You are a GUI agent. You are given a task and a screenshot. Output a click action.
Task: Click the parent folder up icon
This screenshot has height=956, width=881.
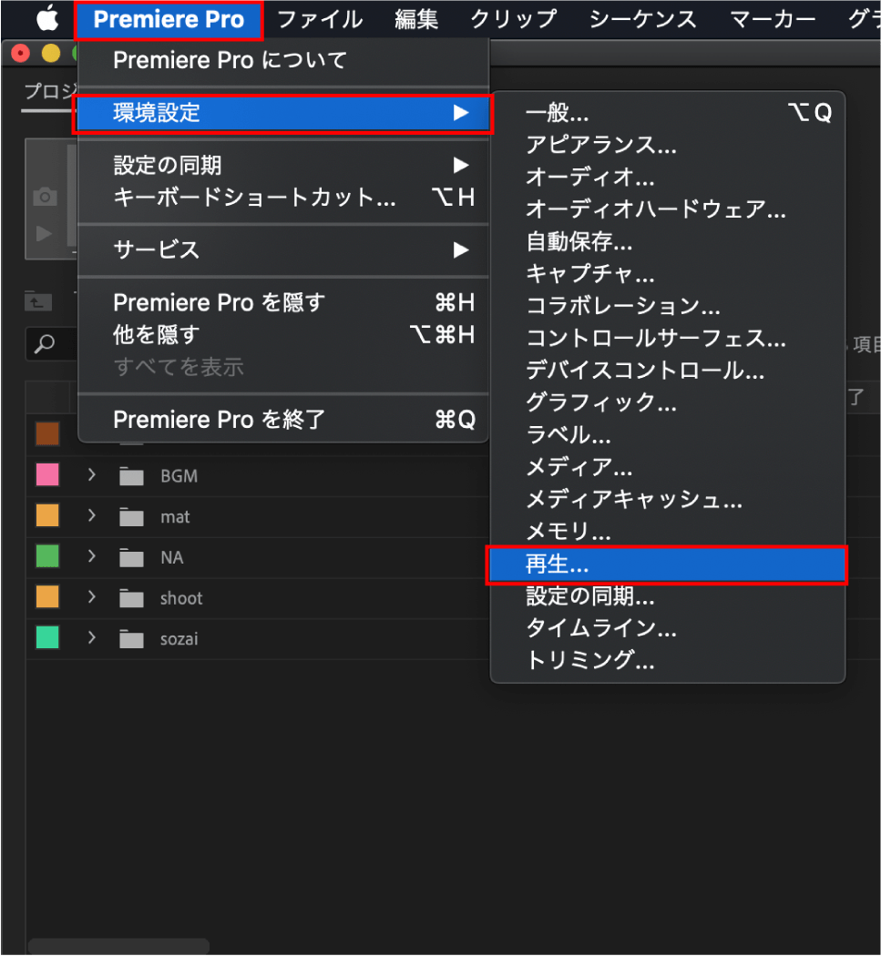38,301
